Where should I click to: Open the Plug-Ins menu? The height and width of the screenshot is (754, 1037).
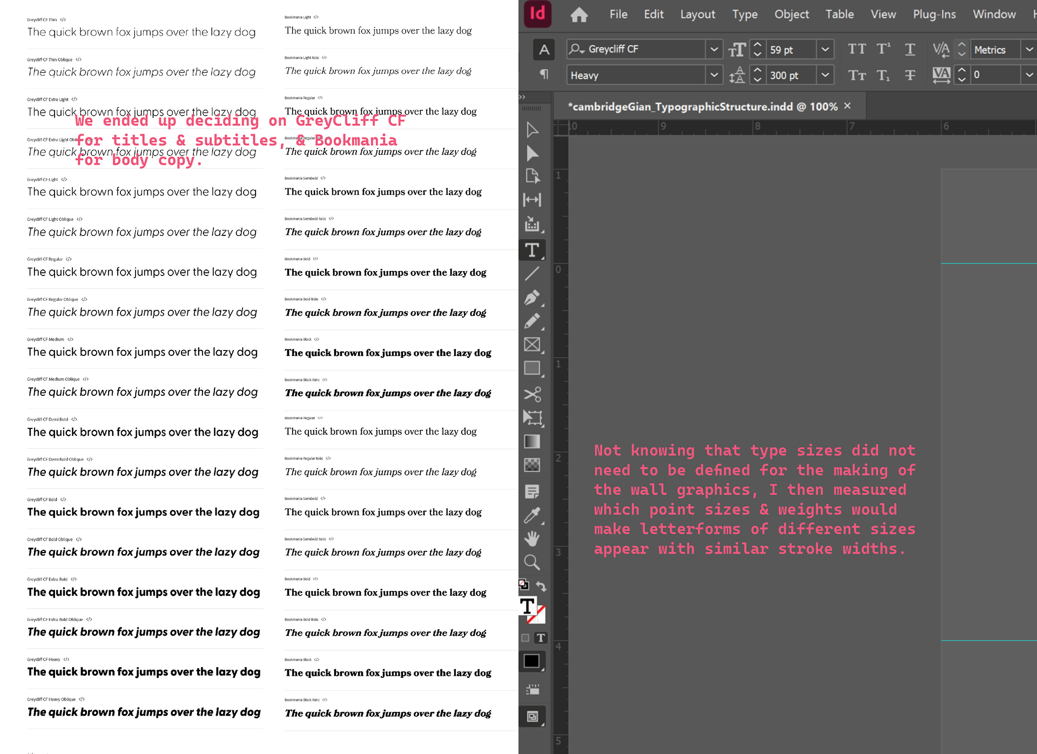934,15
